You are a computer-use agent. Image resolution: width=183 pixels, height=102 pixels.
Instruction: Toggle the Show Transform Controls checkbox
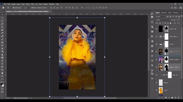click(x=32, y=8)
